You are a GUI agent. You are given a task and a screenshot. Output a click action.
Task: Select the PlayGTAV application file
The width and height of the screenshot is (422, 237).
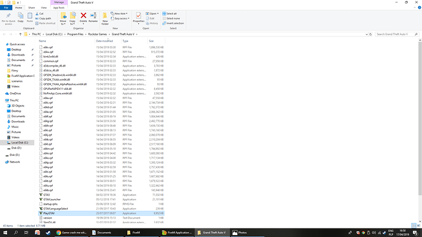click(101, 213)
